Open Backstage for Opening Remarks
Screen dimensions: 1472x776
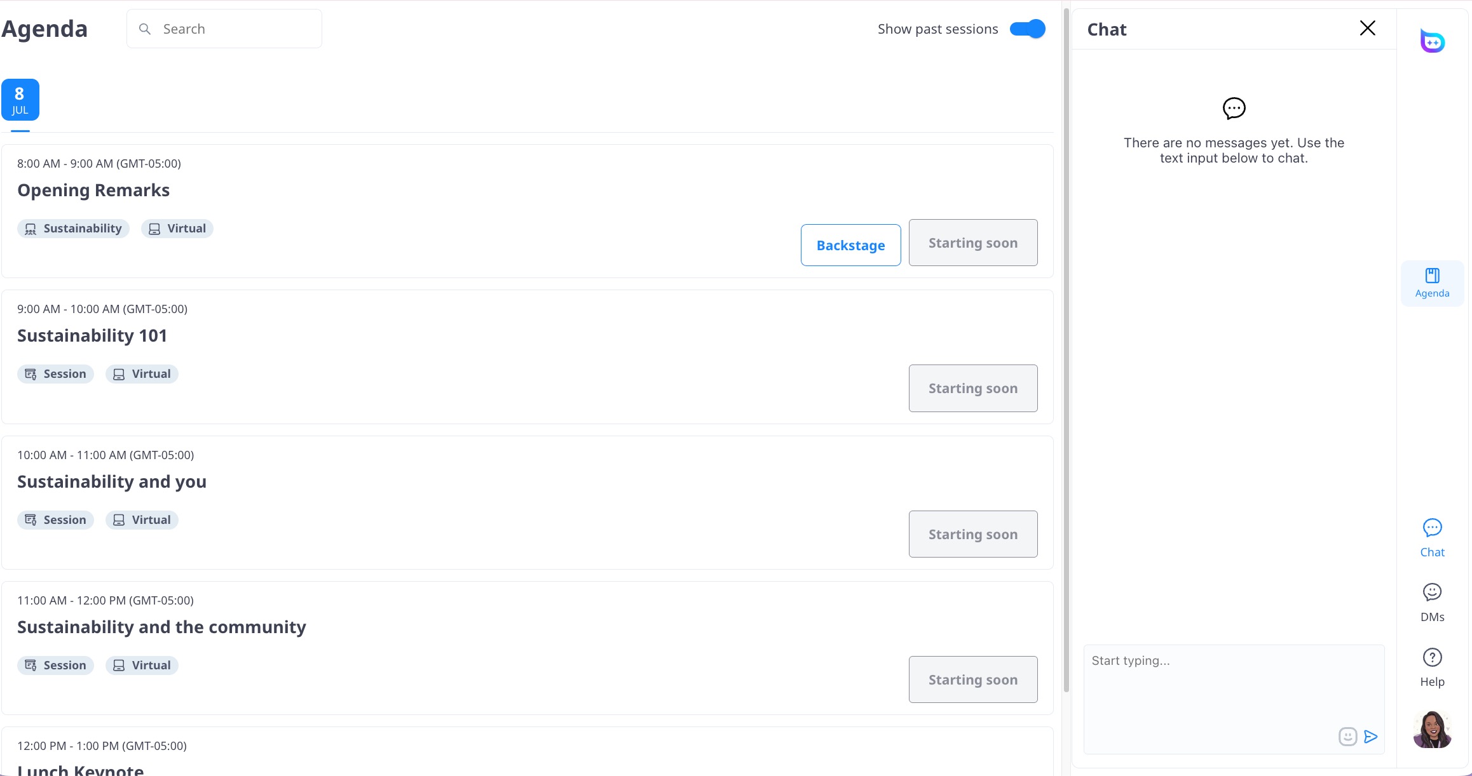850,245
